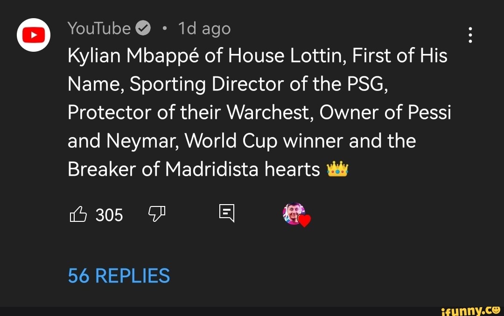Screen dimensions: 504x316
Task: Click the 305 like count
Action: (109, 215)
